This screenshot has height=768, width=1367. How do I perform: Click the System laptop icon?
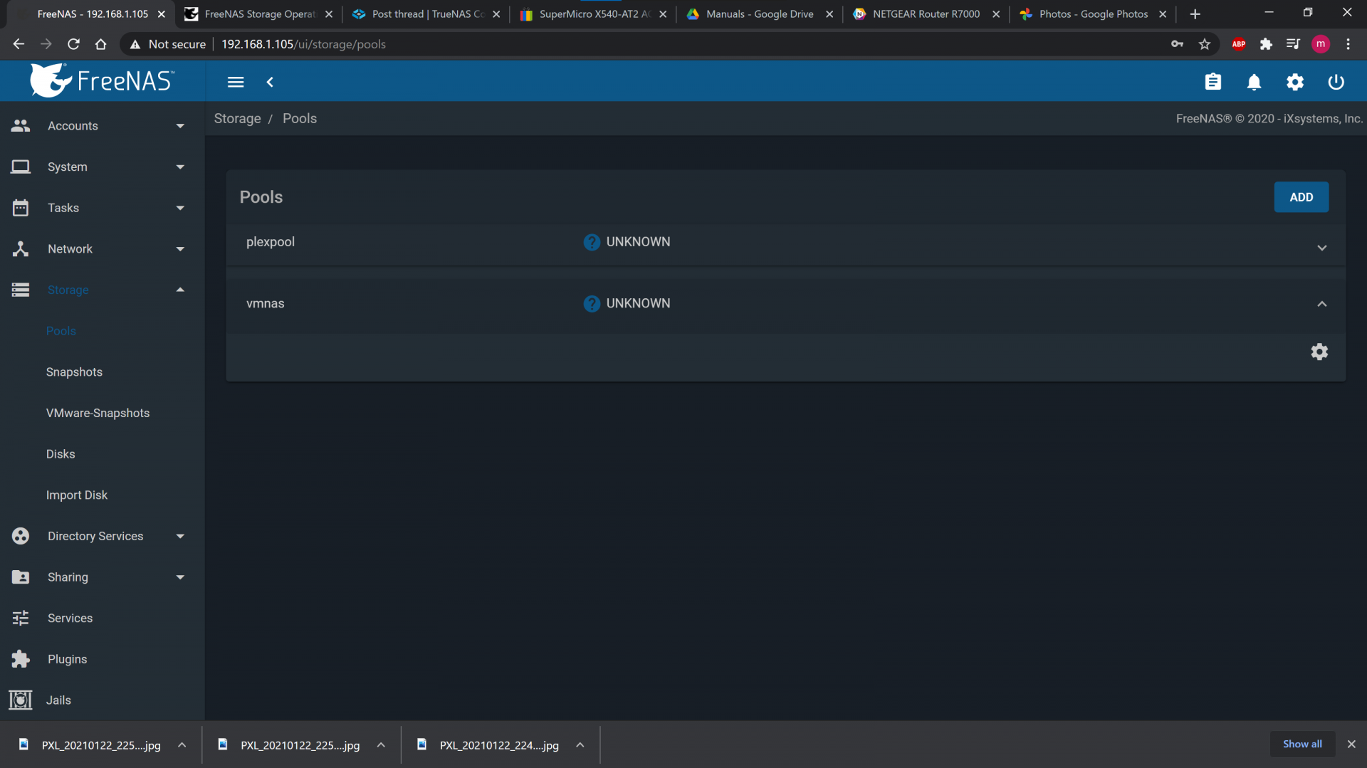click(21, 167)
